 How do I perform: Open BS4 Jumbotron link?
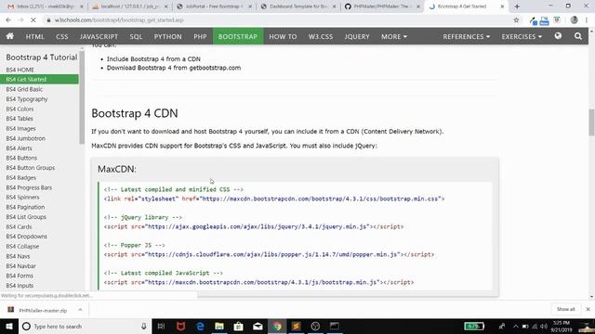(x=25, y=138)
